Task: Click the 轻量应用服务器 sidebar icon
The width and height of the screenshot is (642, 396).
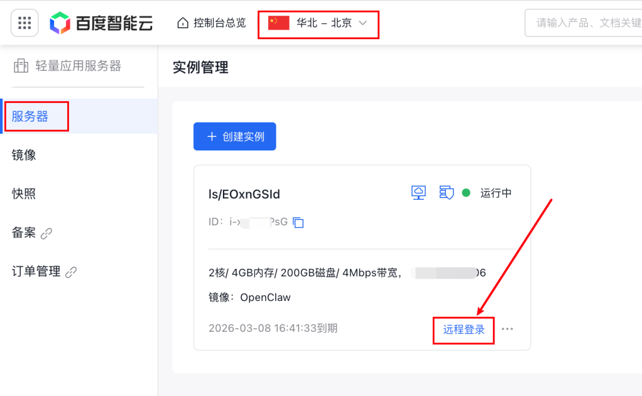Action: pyautogui.click(x=21, y=65)
